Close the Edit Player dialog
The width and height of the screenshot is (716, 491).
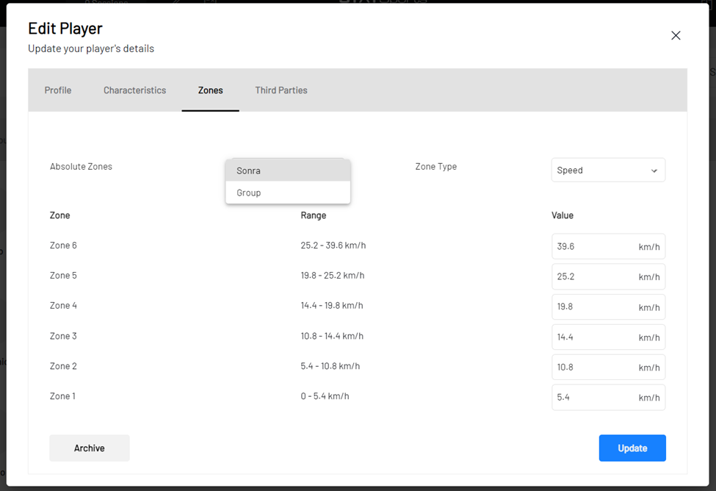[x=676, y=35]
